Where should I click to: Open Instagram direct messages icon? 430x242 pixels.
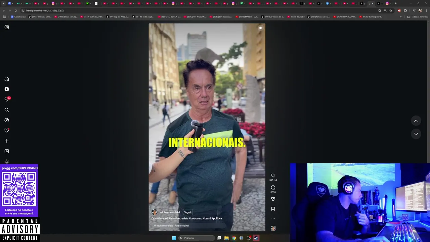7,99
